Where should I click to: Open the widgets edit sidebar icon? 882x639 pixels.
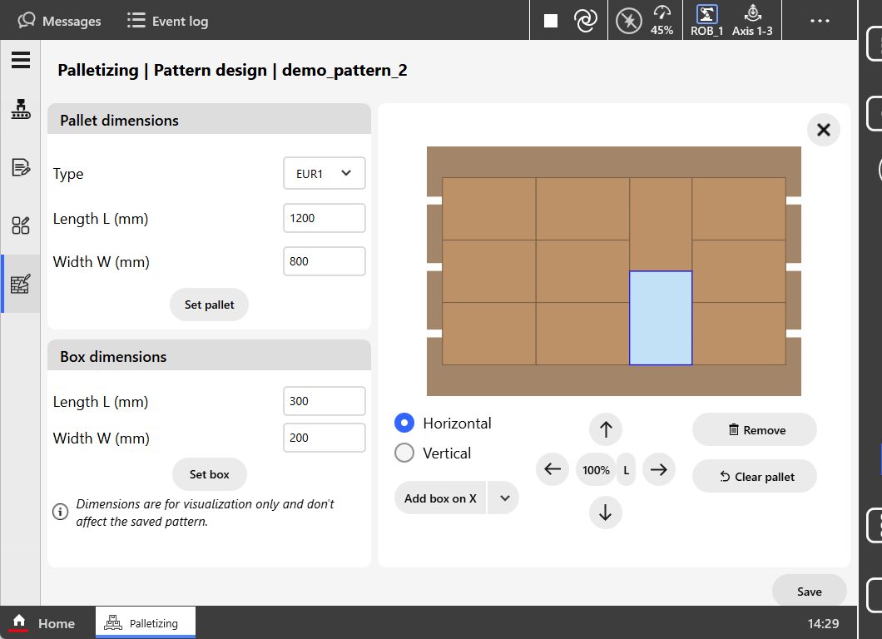tap(21, 225)
